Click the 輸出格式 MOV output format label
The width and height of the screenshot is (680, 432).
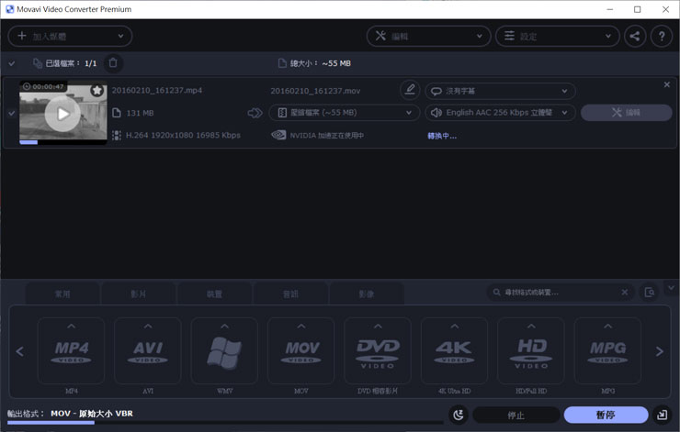click(x=70, y=414)
